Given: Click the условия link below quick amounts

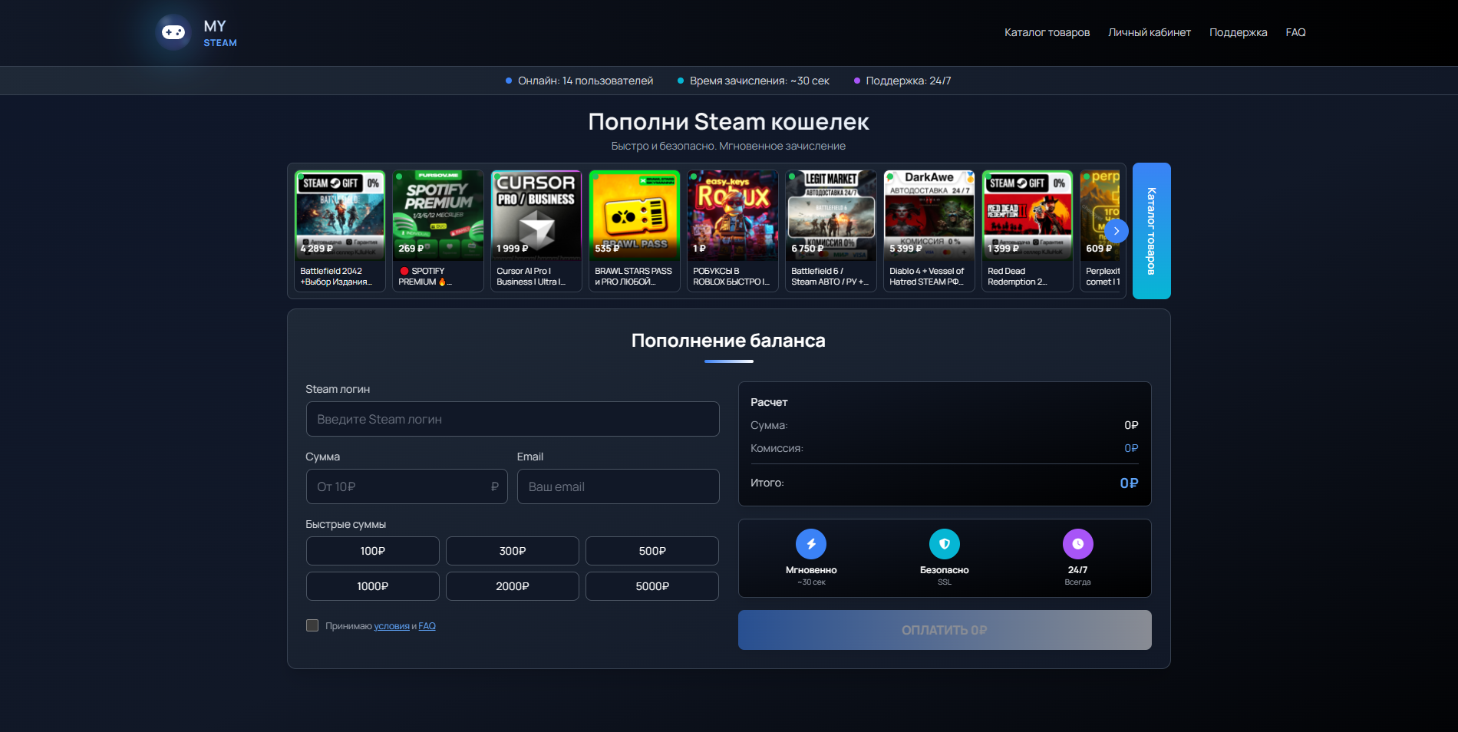Looking at the screenshot, I should (392, 625).
